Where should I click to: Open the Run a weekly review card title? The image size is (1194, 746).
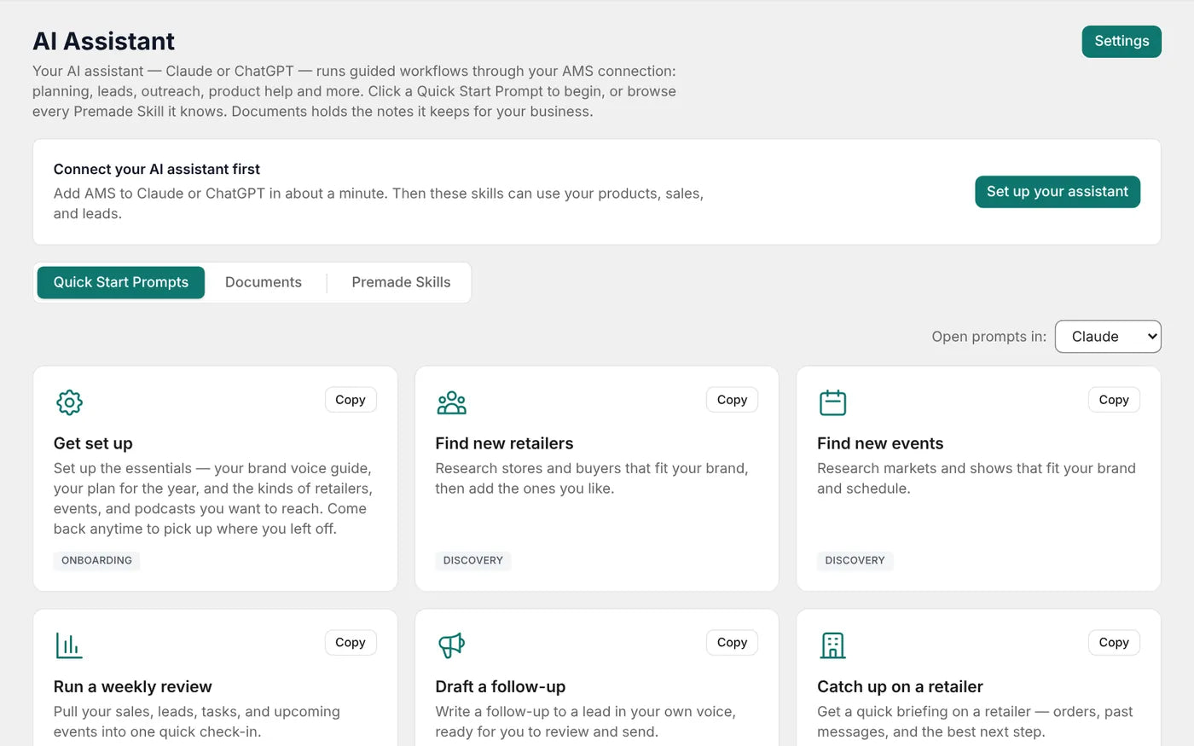[x=133, y=686]
